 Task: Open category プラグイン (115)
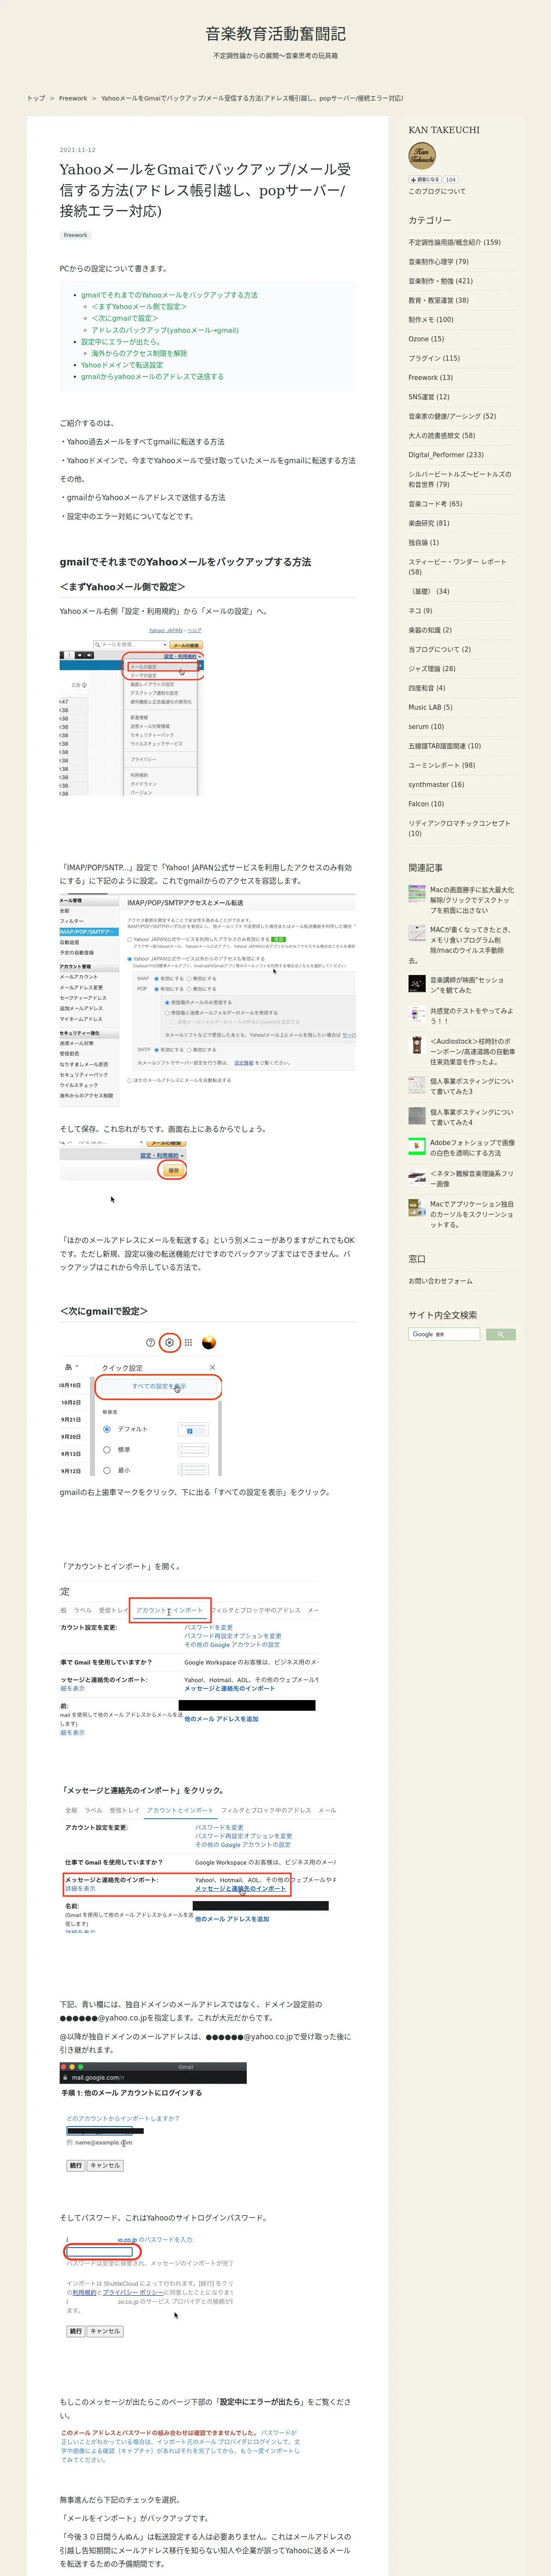coord(434,358)
